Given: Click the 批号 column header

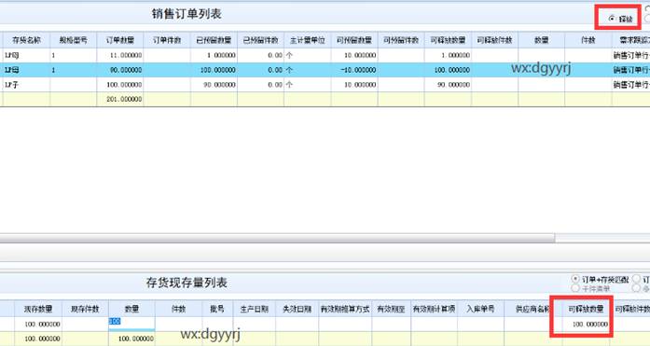Looking at the screenshot, I should (217, 309).
